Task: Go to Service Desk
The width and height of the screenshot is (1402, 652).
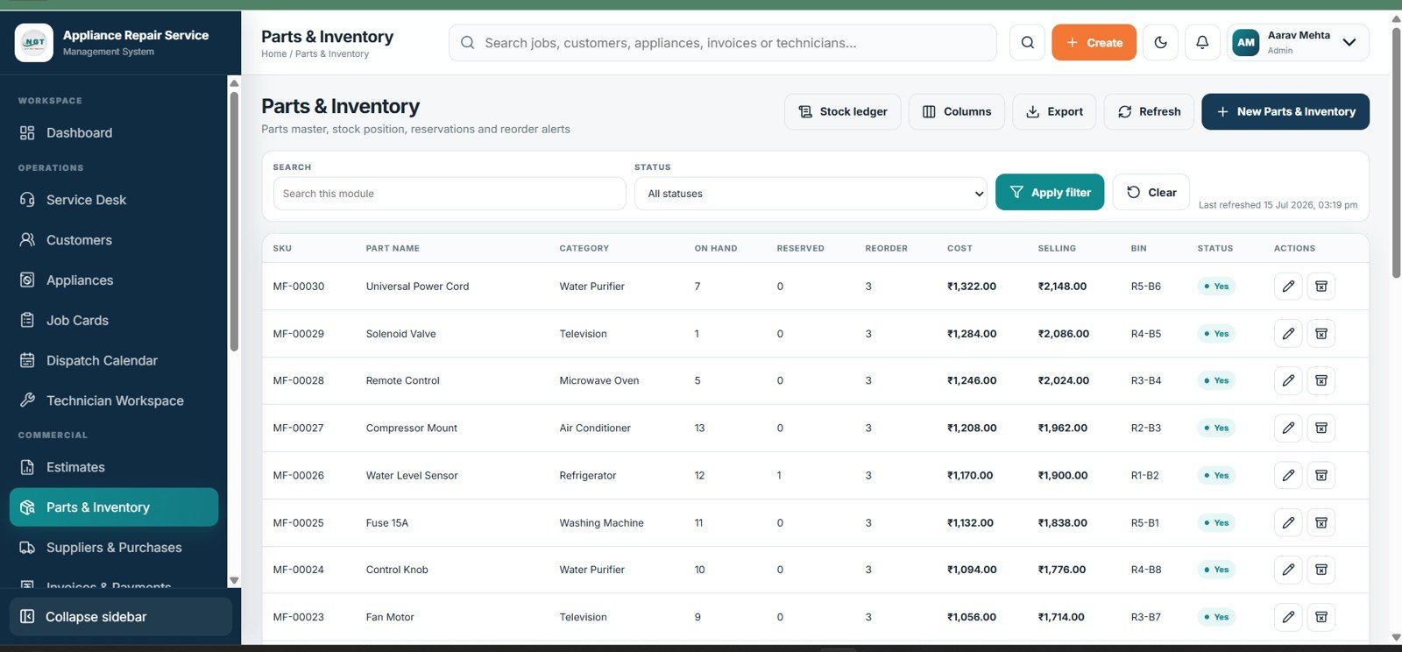Action: coord(114,200)
